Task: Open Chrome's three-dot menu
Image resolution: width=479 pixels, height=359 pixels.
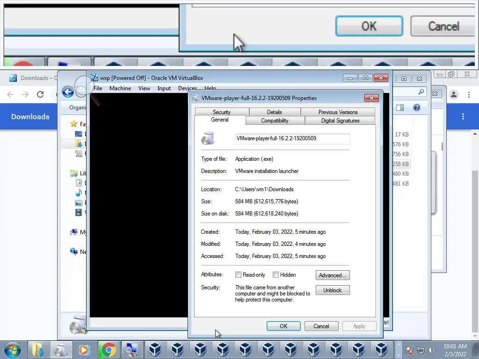Action: tap(469, 94)
